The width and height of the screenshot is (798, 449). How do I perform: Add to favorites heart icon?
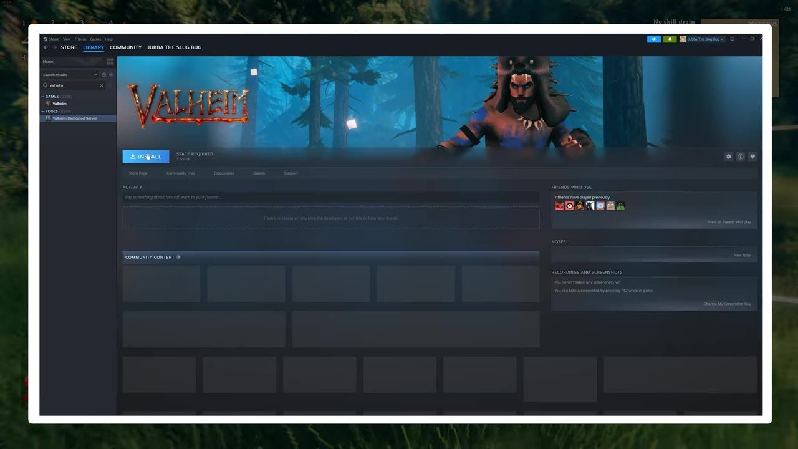(x=752, y=157)
